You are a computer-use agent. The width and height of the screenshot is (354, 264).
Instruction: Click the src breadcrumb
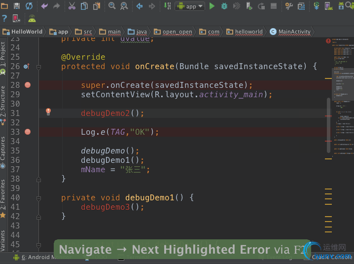click(x=83, y=32)
